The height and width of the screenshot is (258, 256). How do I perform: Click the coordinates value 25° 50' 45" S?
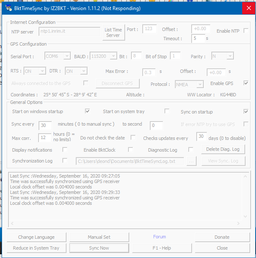[56, 95]
